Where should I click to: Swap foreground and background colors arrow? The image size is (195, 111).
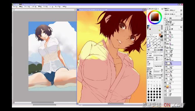click(162, 34)
